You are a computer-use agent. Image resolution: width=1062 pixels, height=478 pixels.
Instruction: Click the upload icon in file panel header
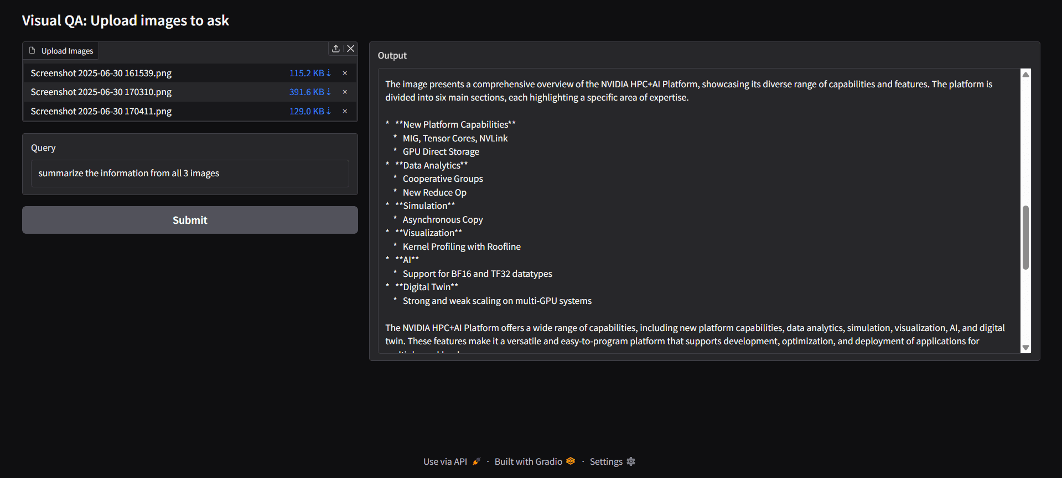335,49
